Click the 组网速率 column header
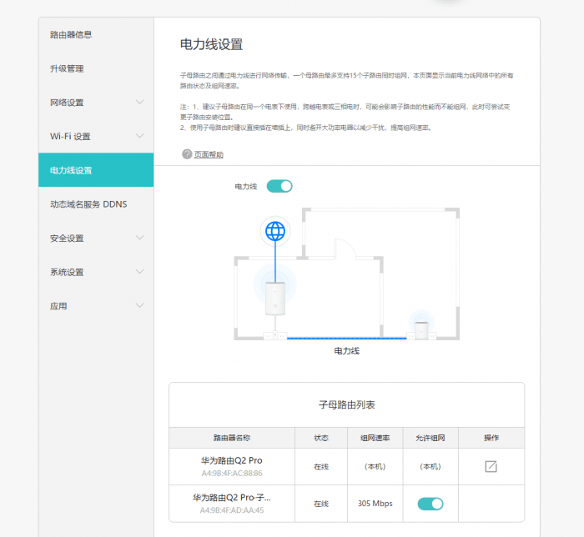 tap(375, 438)
